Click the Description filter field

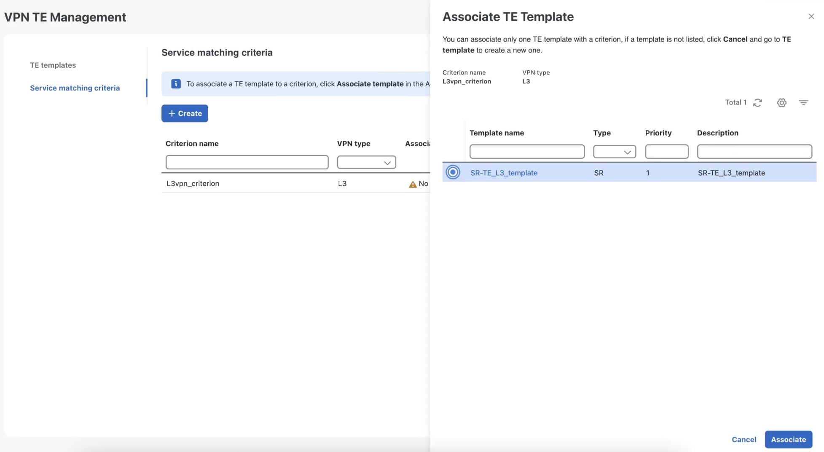click(x=754, y=152)
